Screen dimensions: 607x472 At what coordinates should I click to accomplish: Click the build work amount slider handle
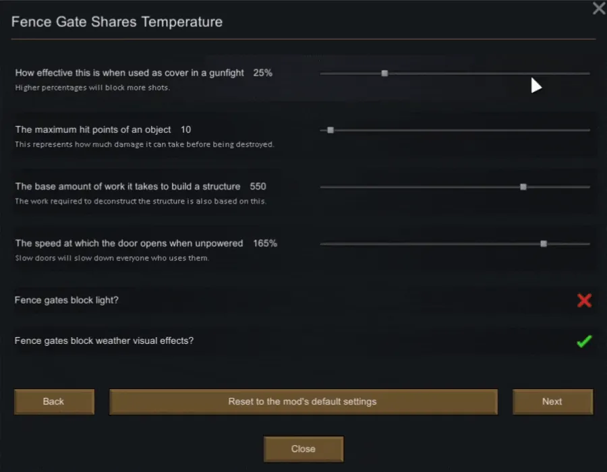pos(523,187)
